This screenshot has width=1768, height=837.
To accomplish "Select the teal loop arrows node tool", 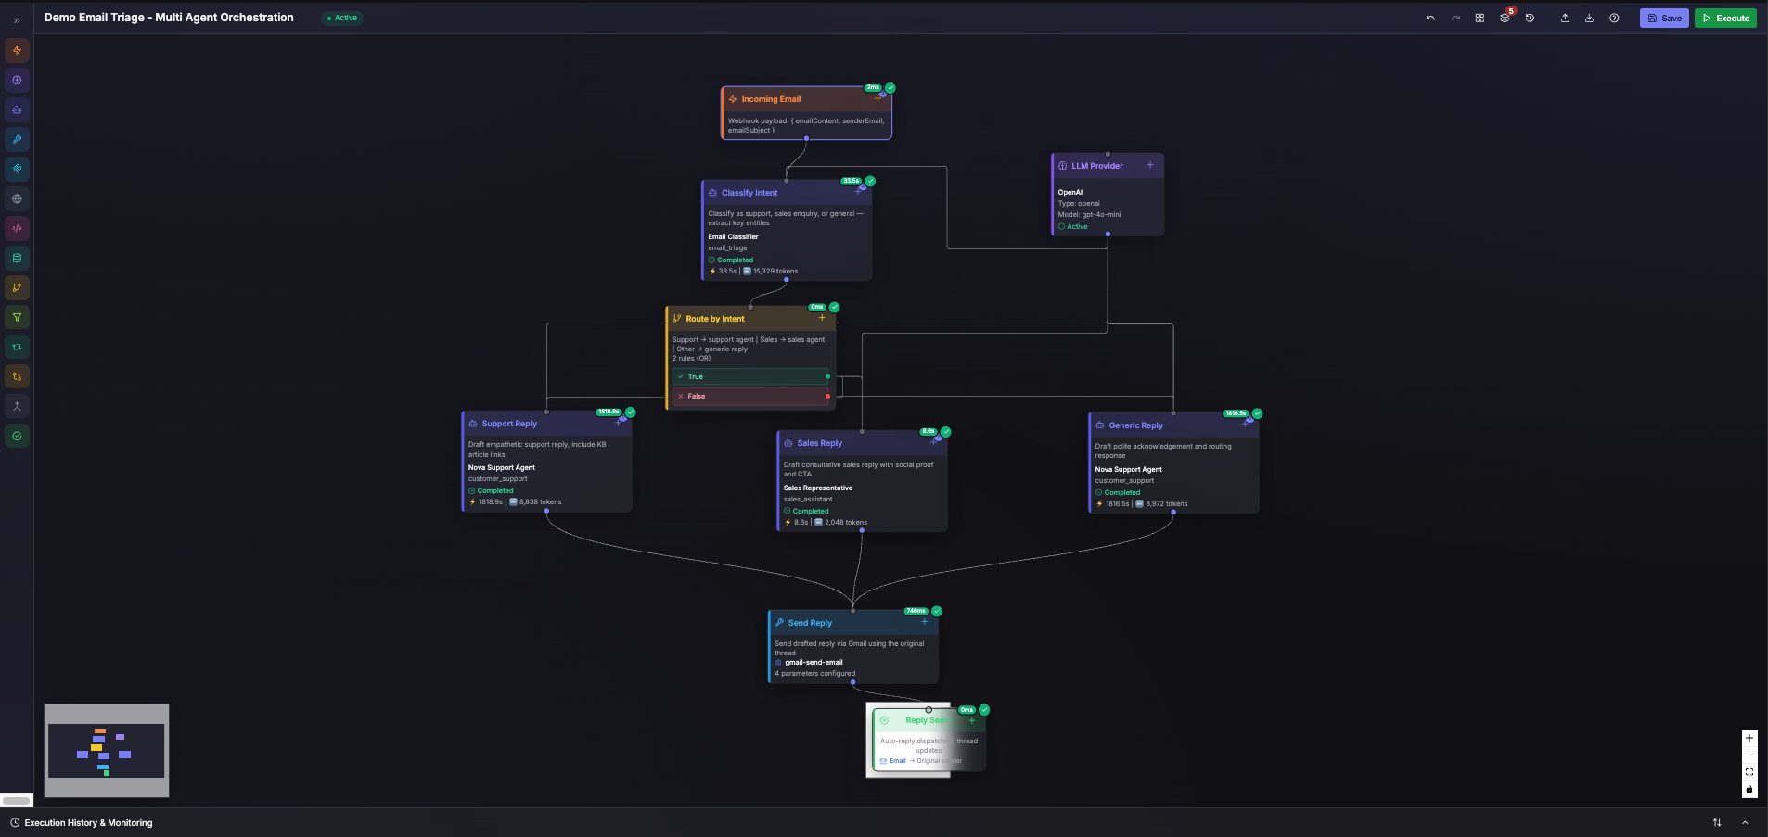I will click(17, 347).
